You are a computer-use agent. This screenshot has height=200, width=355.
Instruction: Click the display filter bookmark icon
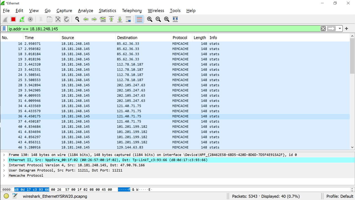[4, 29]
